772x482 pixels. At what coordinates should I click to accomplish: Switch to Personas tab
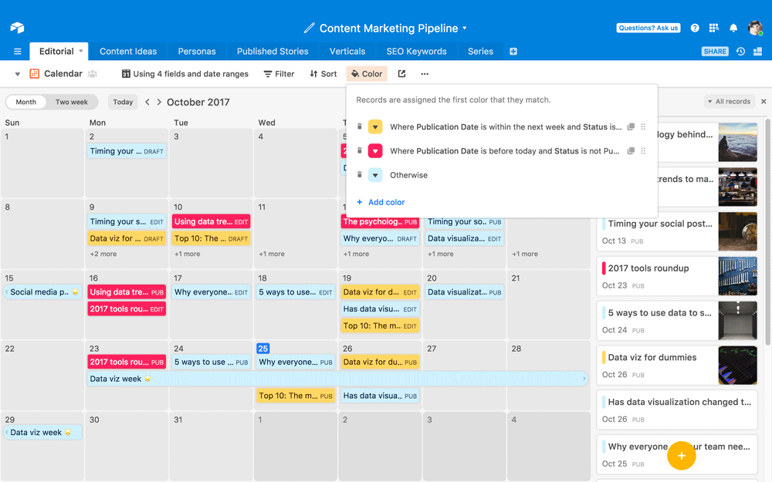197,51
